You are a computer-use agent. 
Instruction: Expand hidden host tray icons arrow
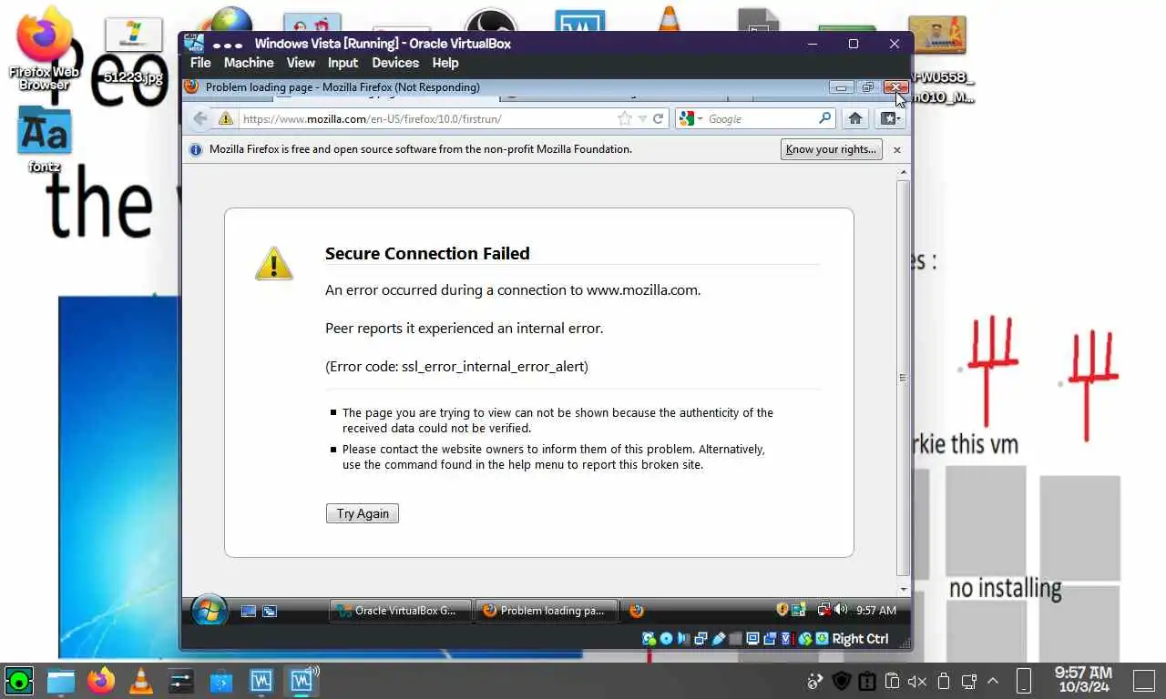point(993,682)
